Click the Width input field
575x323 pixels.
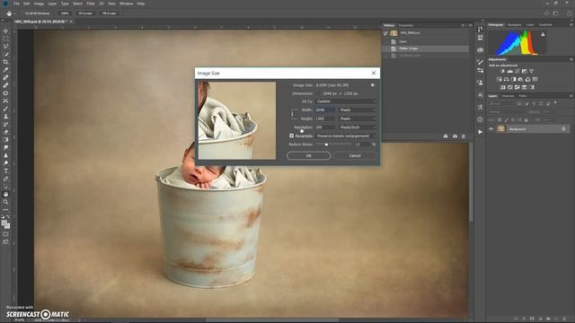click(325, 109)
